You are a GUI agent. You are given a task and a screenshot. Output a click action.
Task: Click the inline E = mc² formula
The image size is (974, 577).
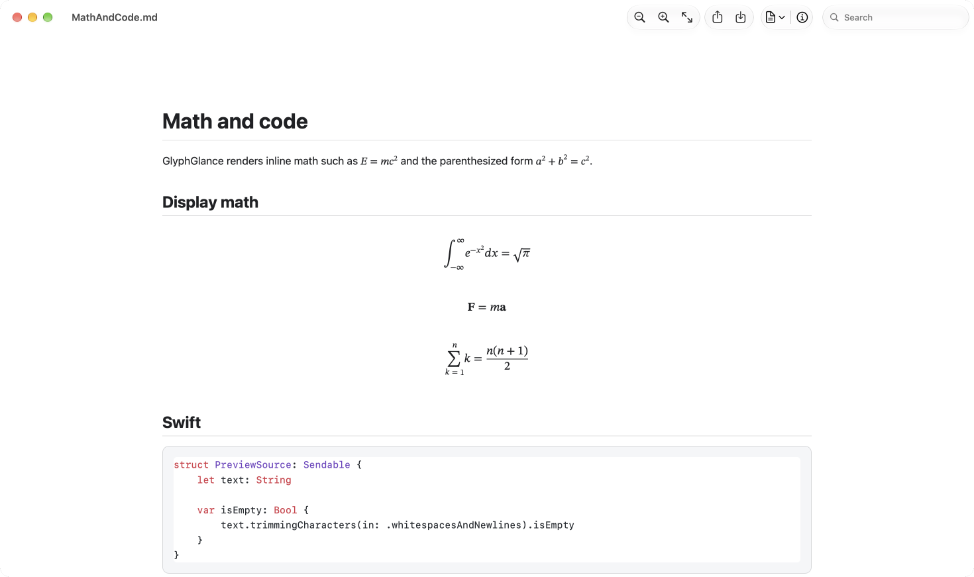[379, 161]
